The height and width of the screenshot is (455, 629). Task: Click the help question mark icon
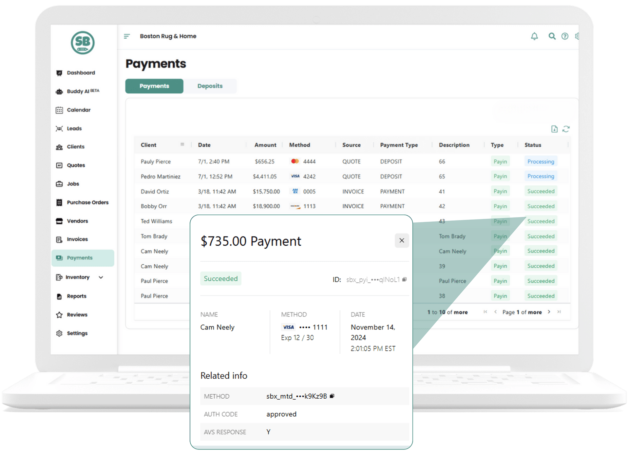click(x=565, y=36)
